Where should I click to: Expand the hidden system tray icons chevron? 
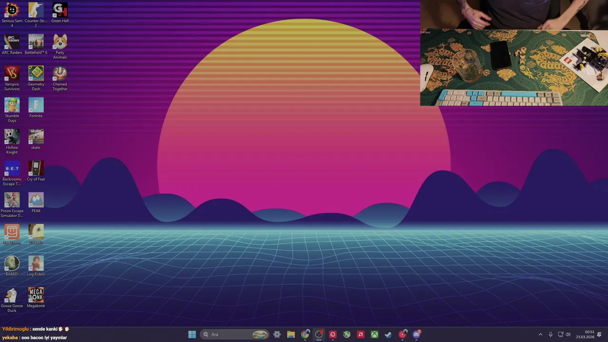pyautogui.click(x=540, y=334)
